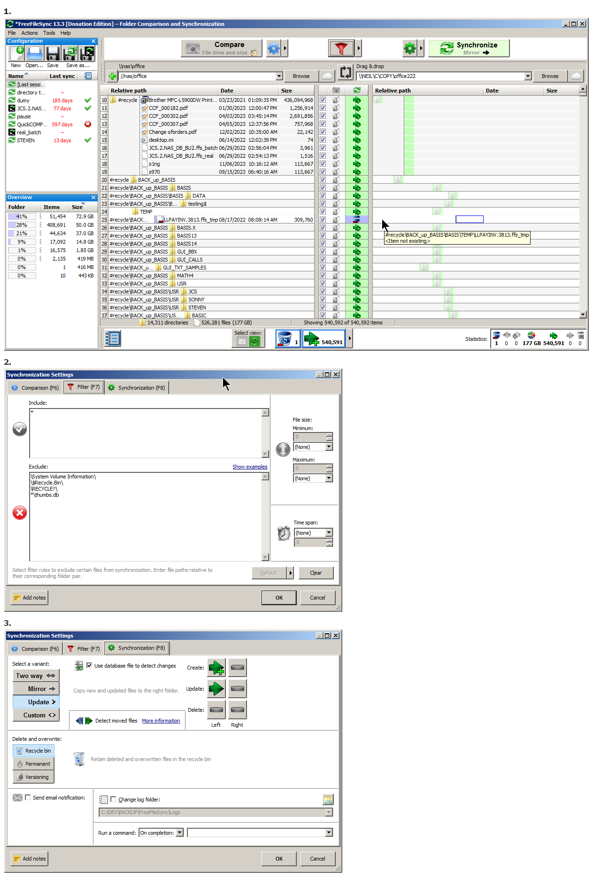Click the Create Right green plus arrow

click(216, 668)
